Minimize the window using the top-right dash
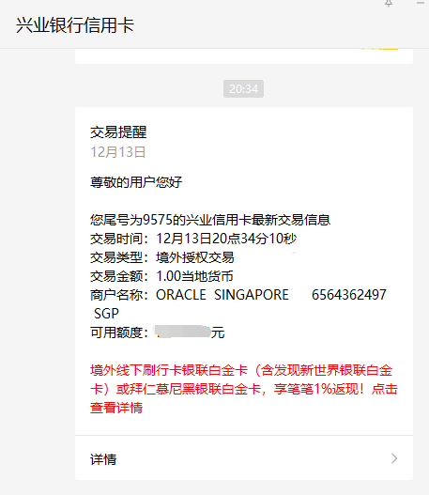The image size is (429, 495). pos(421,3)
